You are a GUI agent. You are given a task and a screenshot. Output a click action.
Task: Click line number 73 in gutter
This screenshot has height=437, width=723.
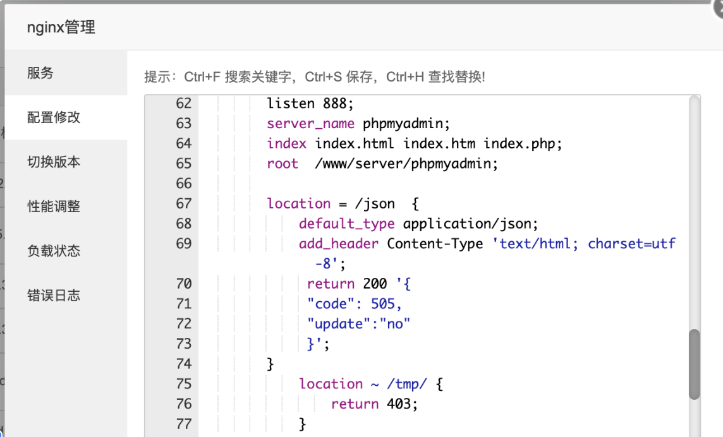point(183,344)
